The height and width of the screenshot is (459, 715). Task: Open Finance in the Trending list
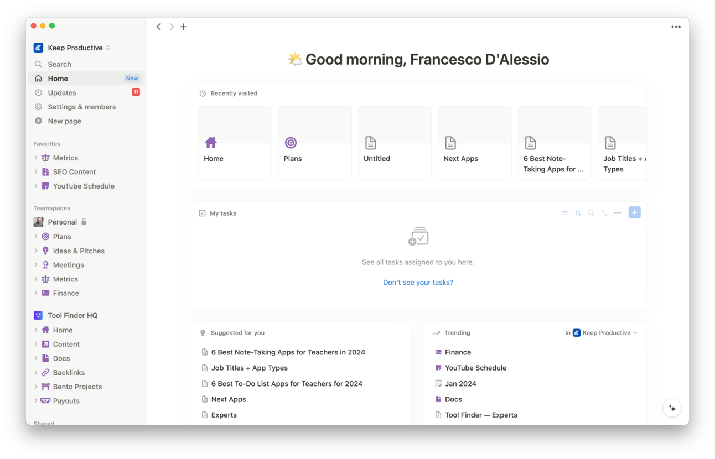click(x=458, y=352)
